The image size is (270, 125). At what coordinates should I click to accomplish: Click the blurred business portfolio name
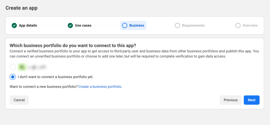tap(37, 67)
